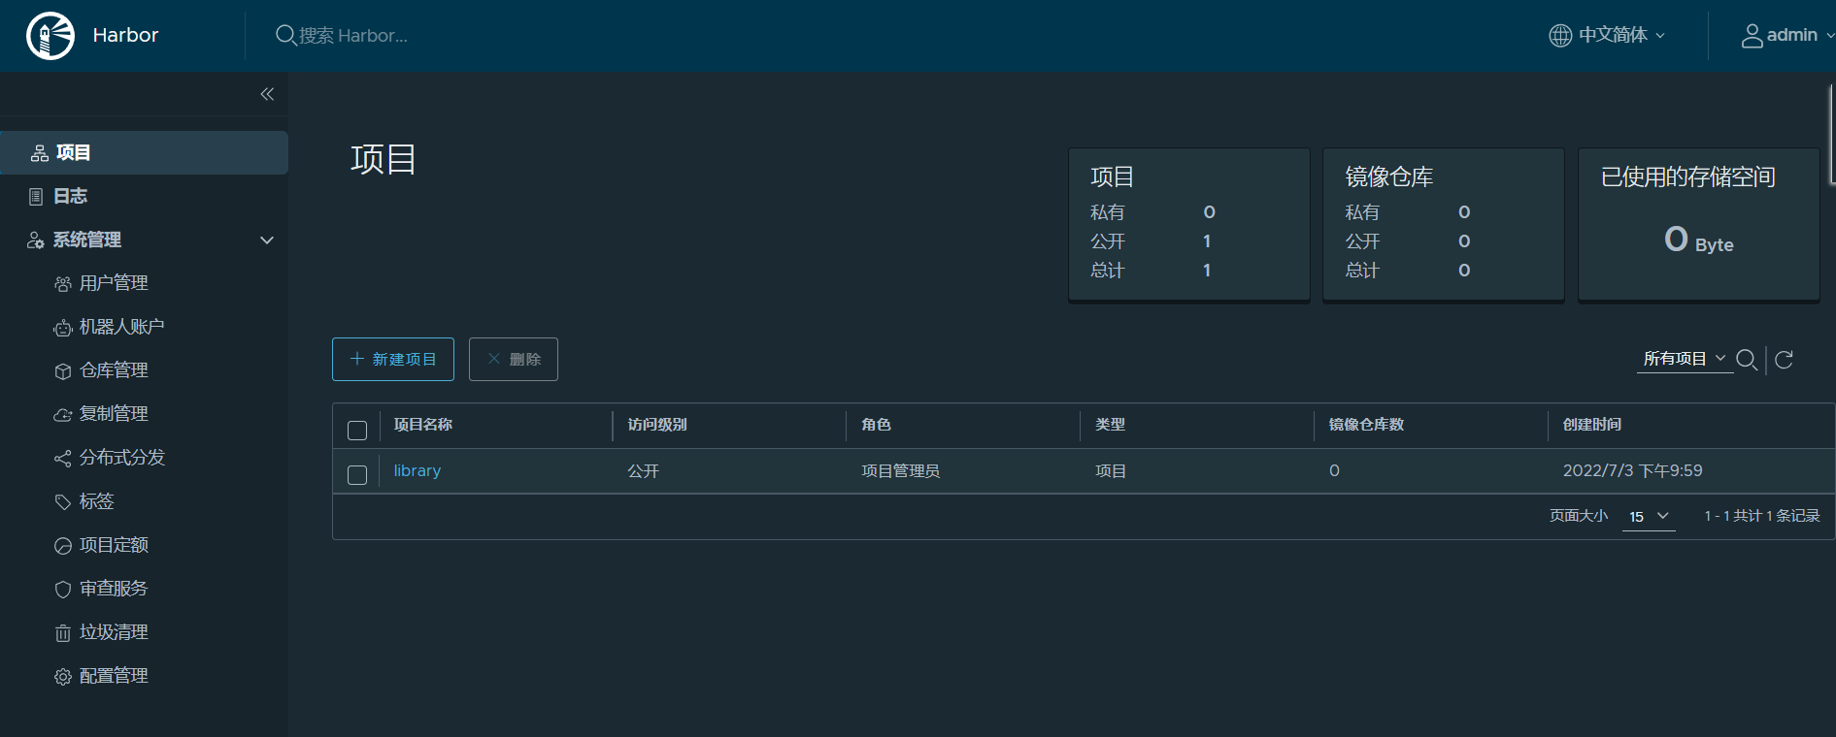Image resolution: width=1836 pixels, height=737 pixels.
Task: Click the 公开 access level cell
Action: pyautogui.click(x=643, y=471)
